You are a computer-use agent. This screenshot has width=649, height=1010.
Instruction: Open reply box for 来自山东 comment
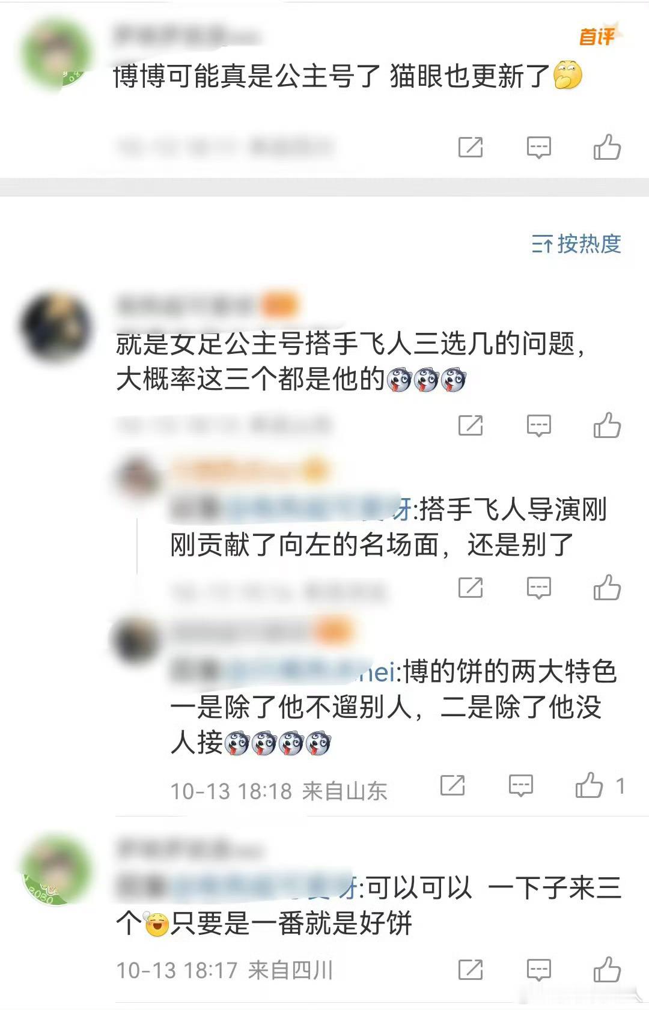[x=520, y=785]
